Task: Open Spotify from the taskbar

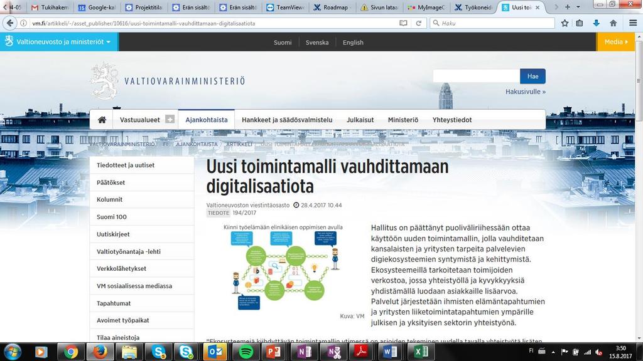Action: 246,352
